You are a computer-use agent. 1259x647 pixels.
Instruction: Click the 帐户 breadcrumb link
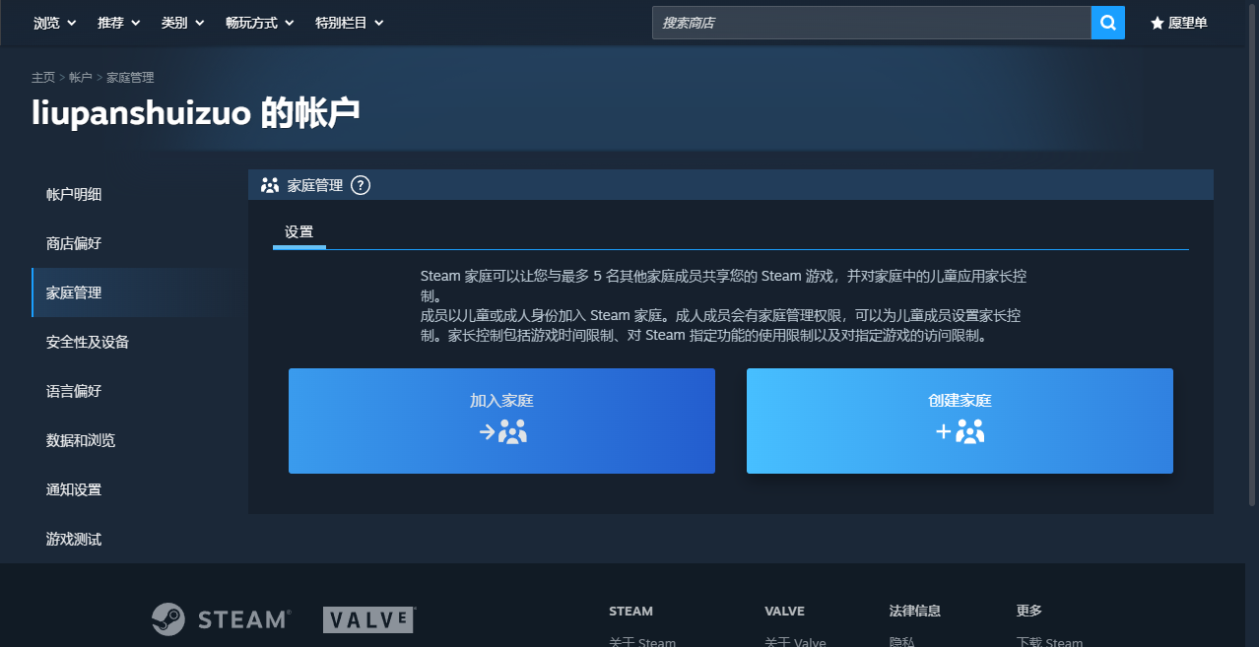[81, 77]
